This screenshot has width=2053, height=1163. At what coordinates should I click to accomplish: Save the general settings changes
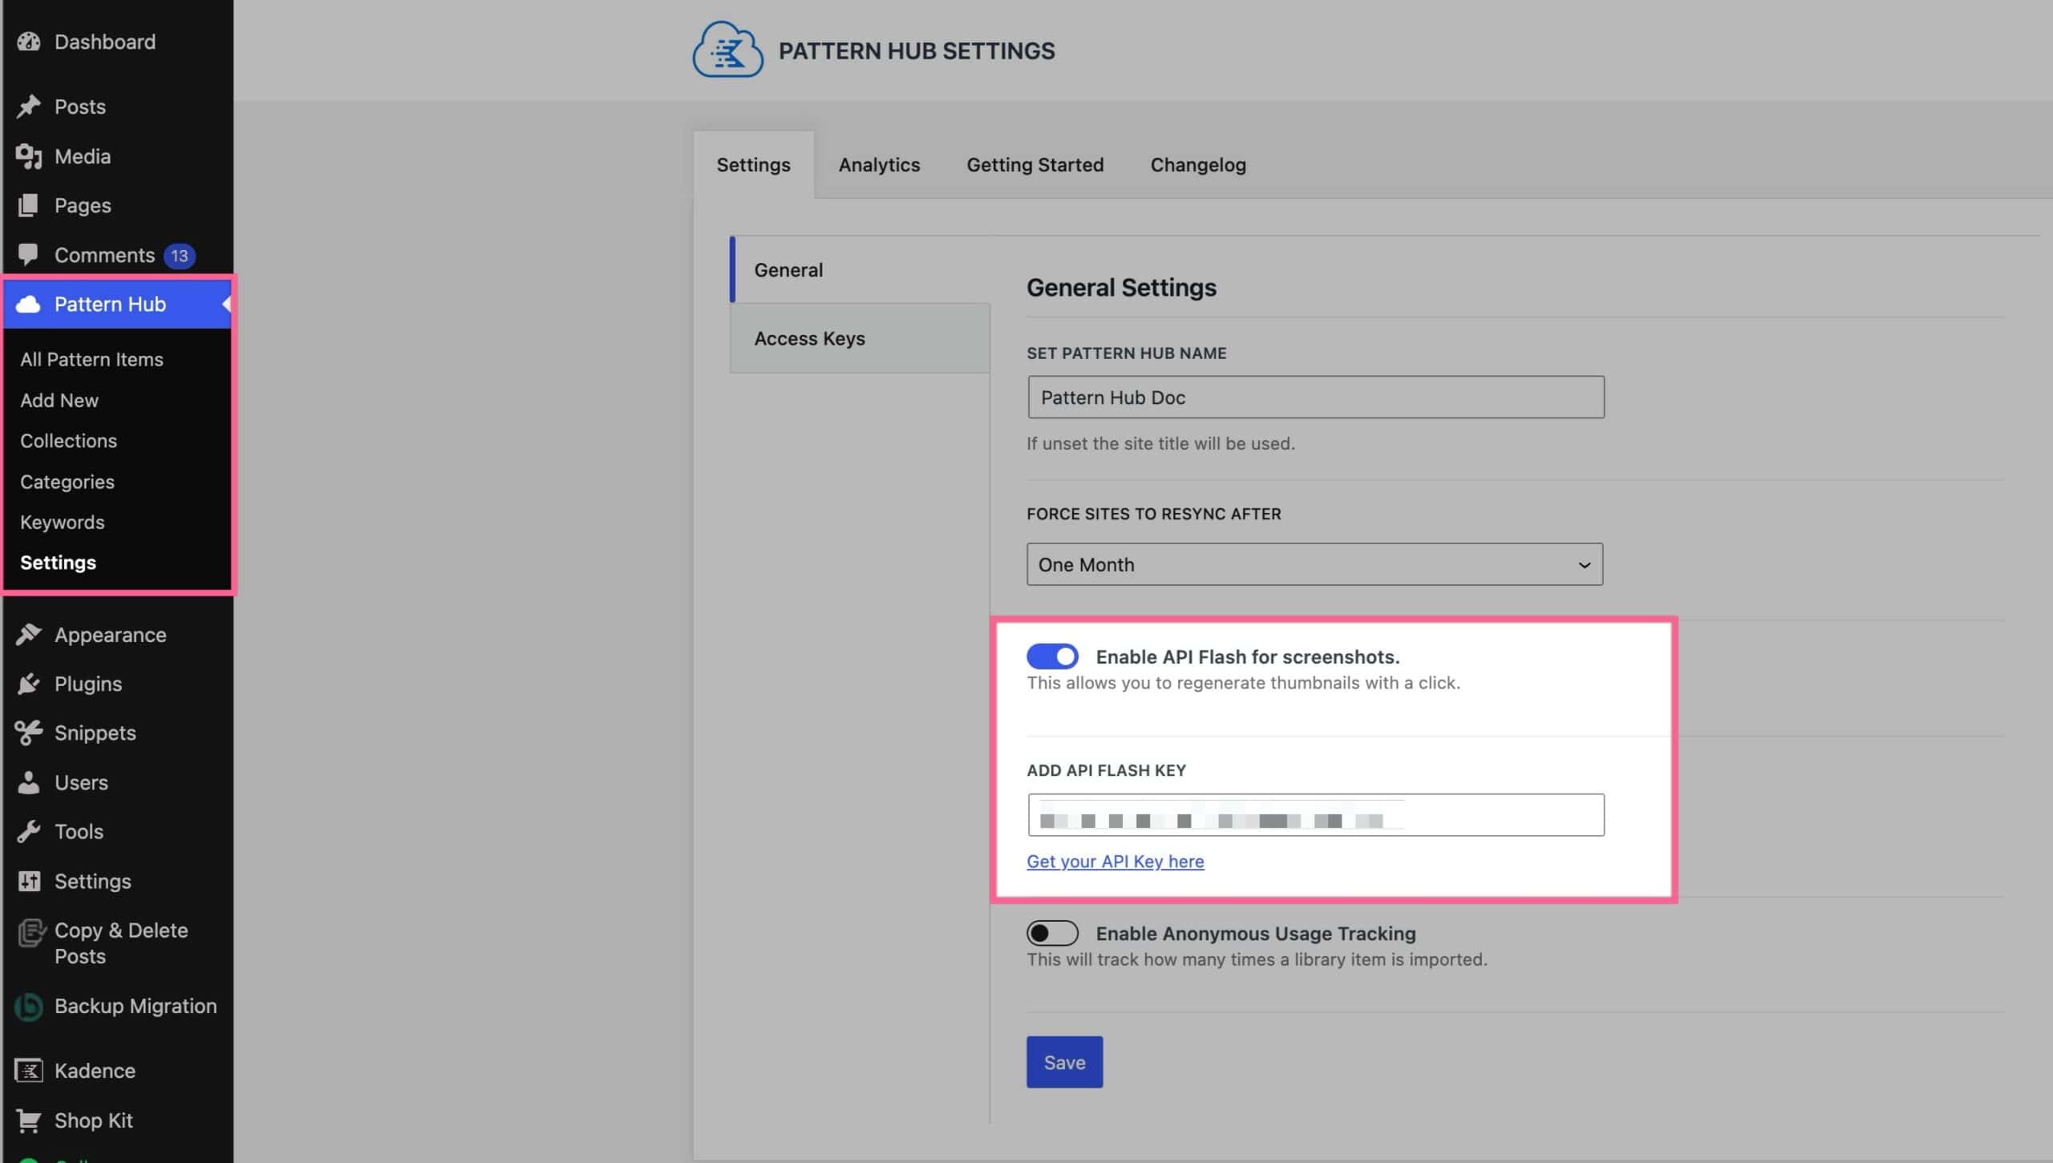(1063, 1061)
